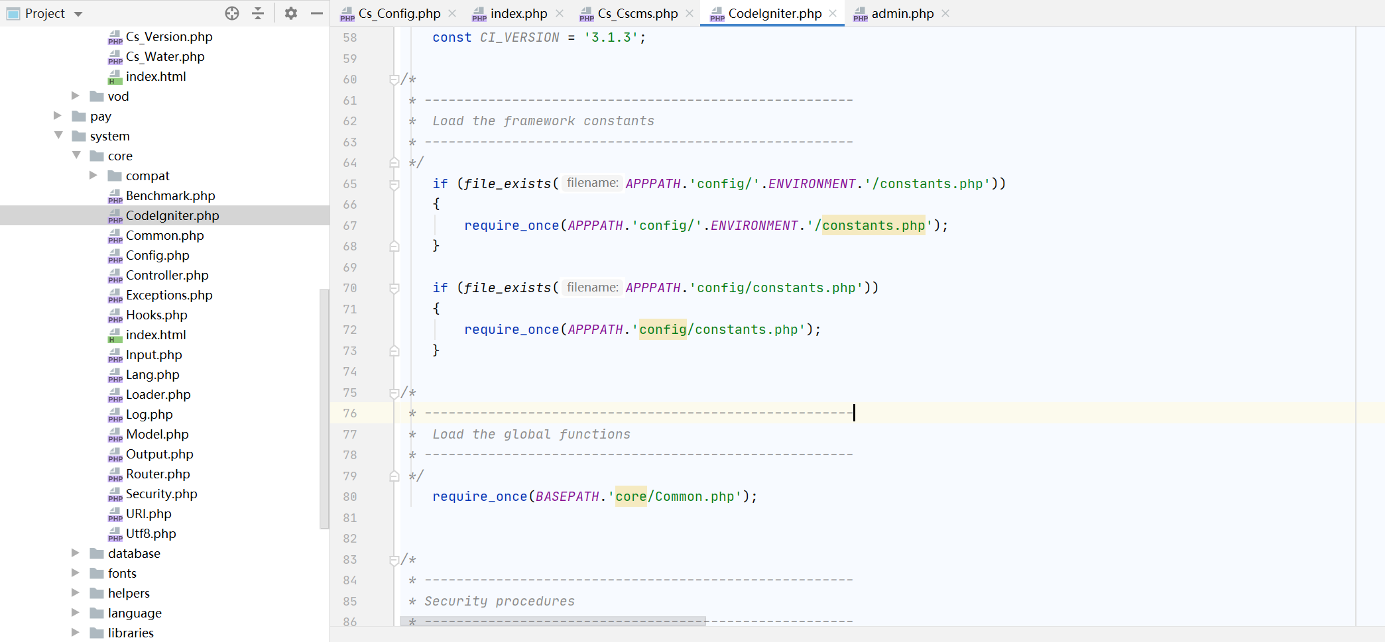Image resolution: width=1385 pixels, height=642 pixels.
Task: Close the Cs_Config.php tab
Action: click(x=452, y=13)
